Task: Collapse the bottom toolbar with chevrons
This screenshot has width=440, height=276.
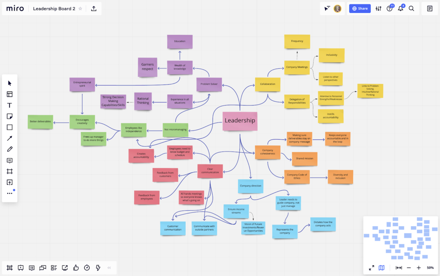Action: click(109, 268)
